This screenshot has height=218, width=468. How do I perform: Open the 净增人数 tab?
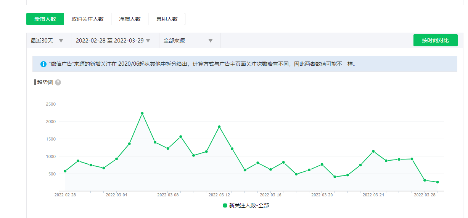(x=130, y=19)
